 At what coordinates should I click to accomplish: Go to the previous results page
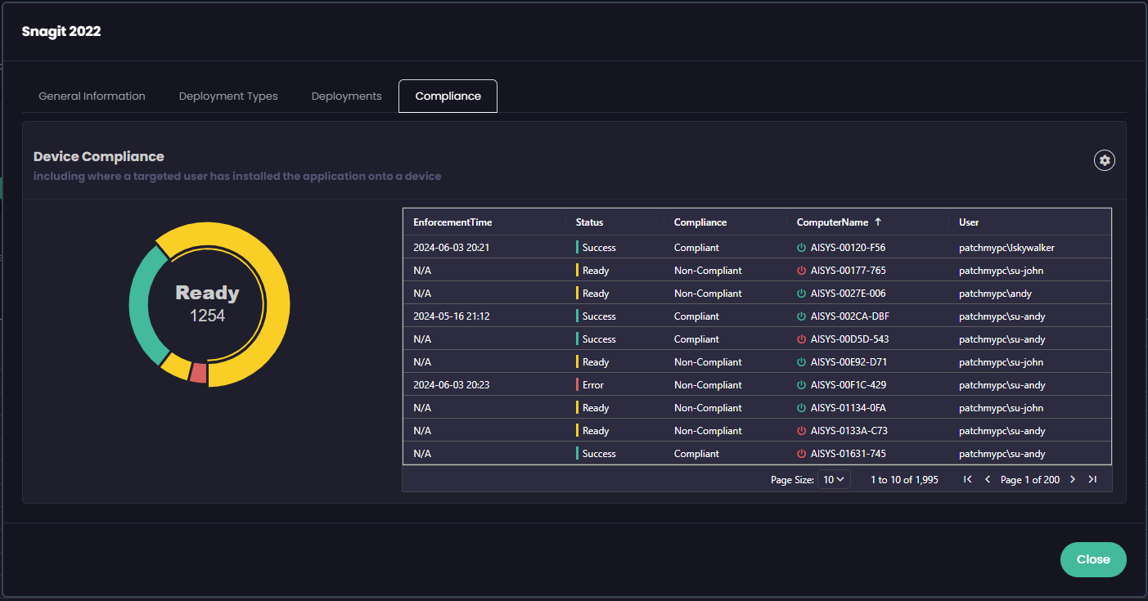click(x=988, y=480)
